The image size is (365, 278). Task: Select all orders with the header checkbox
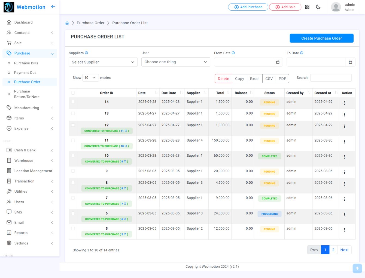tap(73, 93)
